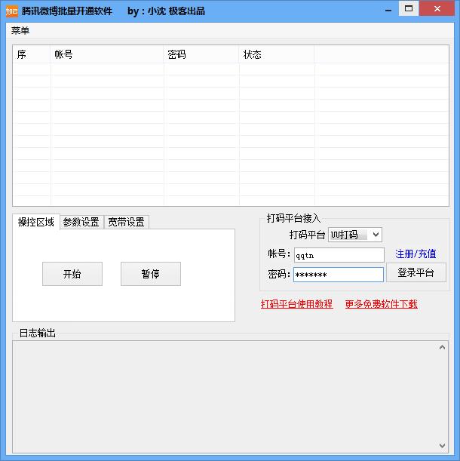Viewport: 460px width, 461px height.
Task: Expand the 打码平台 dropdown
Action: click(x=355, y=235)
